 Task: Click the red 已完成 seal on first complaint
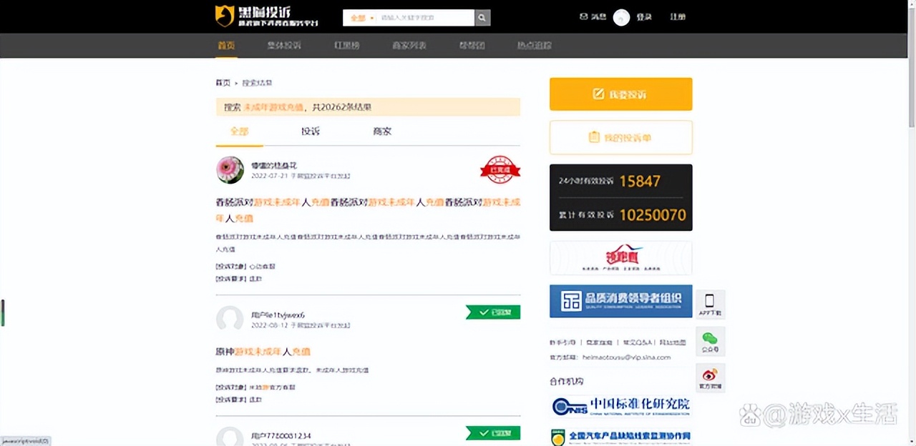500,170
